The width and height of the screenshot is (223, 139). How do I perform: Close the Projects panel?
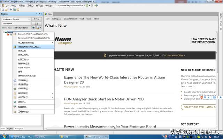tap(42, 14)
